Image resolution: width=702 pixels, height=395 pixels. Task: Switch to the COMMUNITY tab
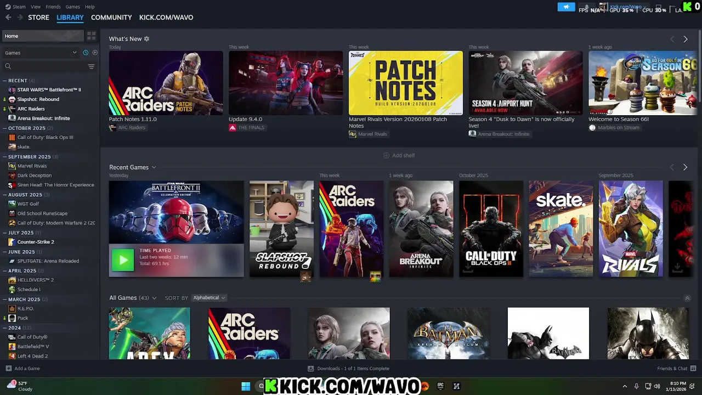click(111, 18)
